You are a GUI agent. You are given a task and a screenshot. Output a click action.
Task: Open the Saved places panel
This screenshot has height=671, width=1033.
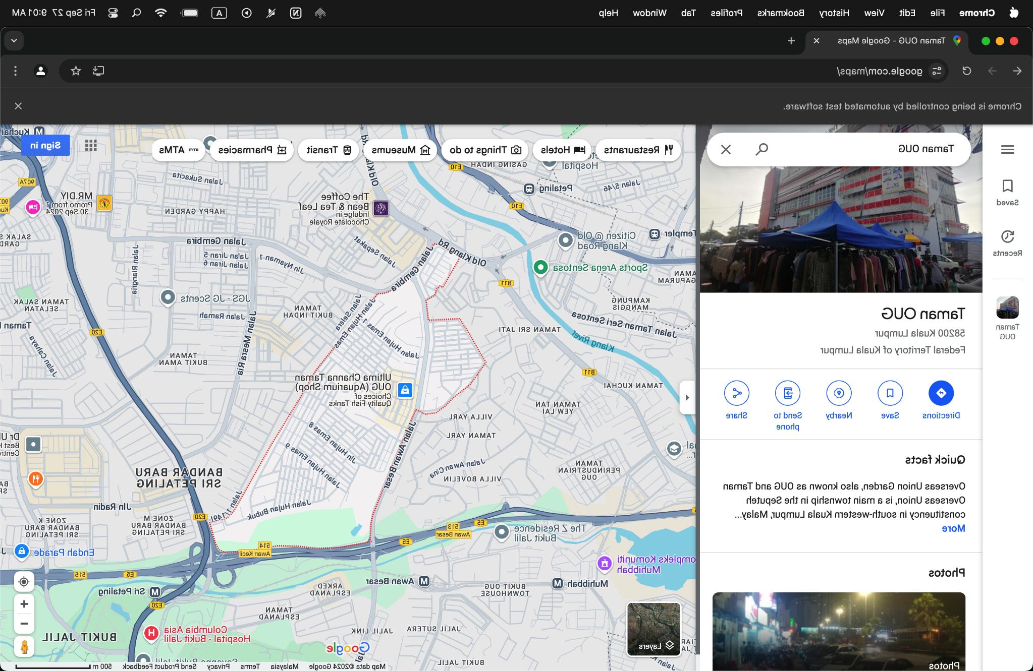pyautogui.click(x=1007, y=193)
